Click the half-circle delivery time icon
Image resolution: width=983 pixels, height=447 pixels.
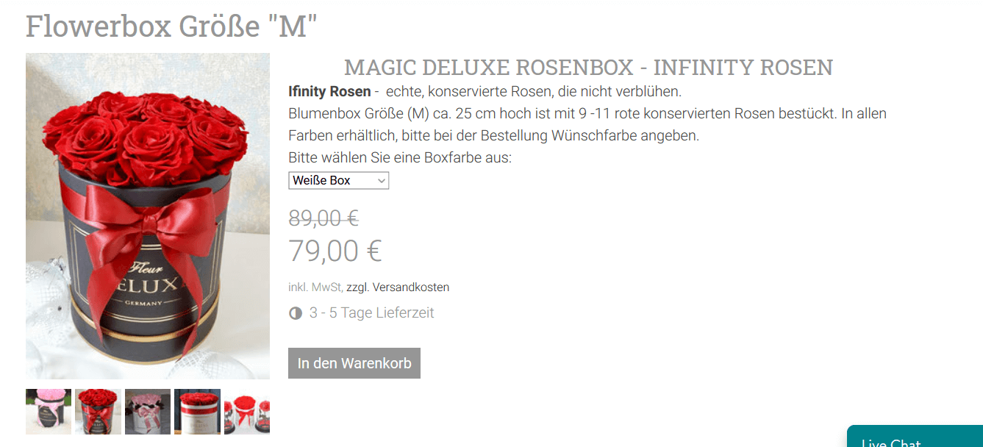pos(296,313)
